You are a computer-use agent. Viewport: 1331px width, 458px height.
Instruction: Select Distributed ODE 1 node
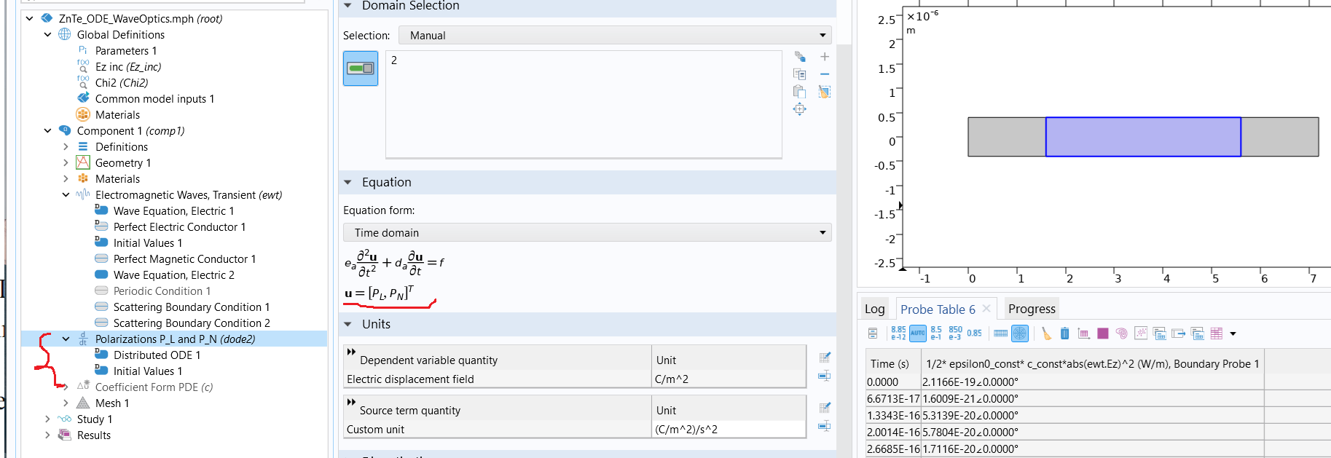pos(157,355)
